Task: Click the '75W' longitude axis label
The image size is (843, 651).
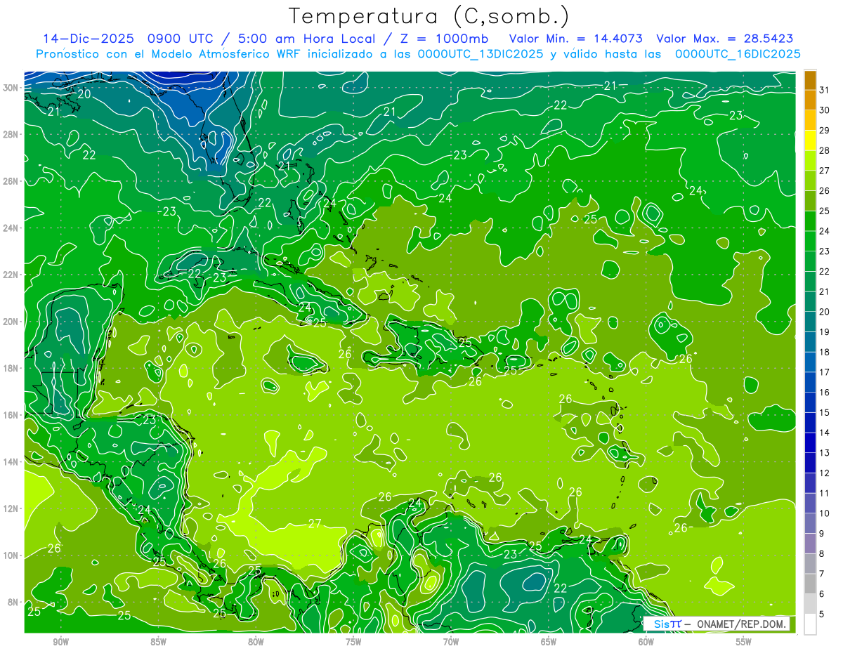Action: pos(353,641)
